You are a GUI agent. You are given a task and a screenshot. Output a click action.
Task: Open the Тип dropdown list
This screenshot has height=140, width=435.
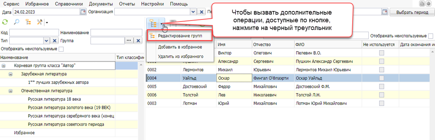[x=46, y=41]
